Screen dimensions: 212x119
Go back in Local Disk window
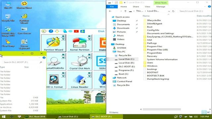pos(110,11)
